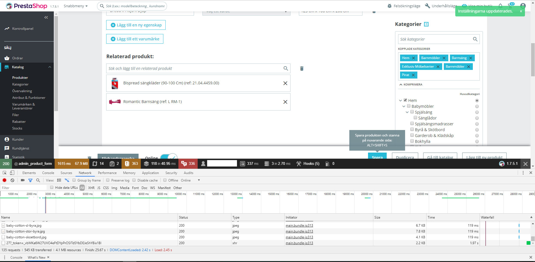Image resolution: width=535 pixels, height=262 pixels.
Task: Click the debug toolbar 363 warnings icon
Action: [127, 164]
